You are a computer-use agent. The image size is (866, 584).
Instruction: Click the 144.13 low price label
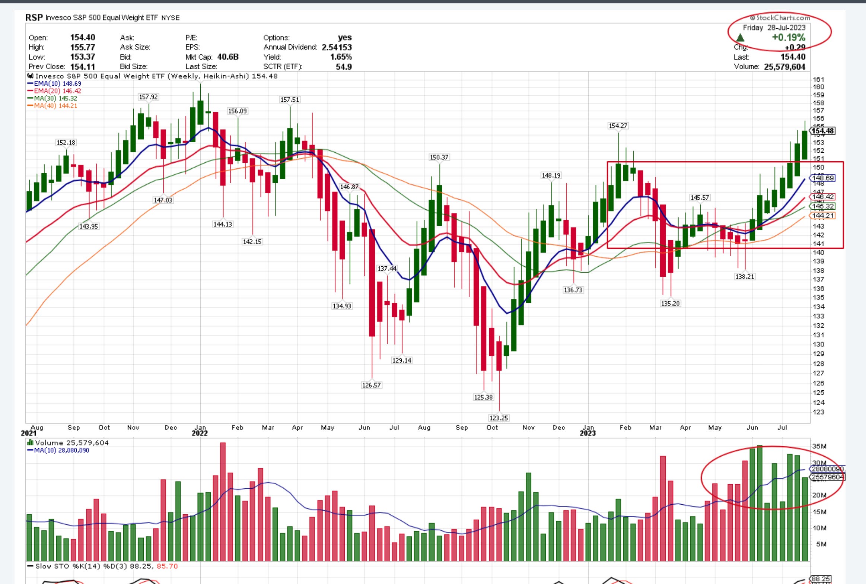223,224
